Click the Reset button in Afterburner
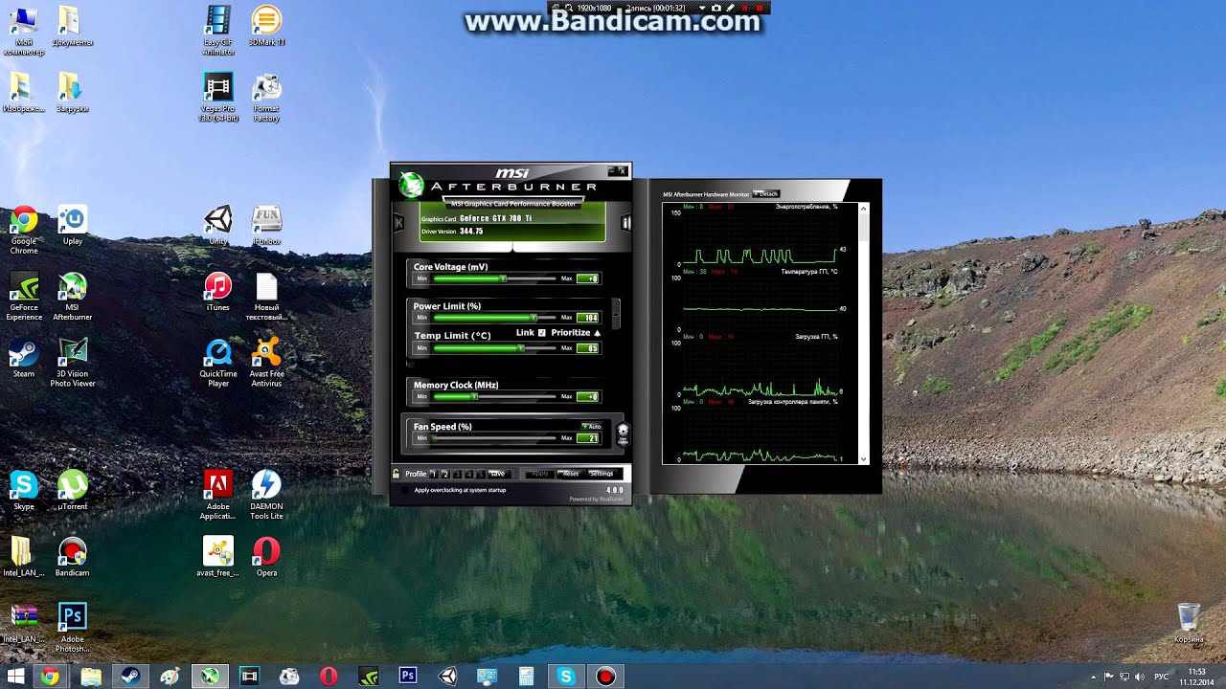The width and height of the screenshot is (1226, 689). click(571, 474)
